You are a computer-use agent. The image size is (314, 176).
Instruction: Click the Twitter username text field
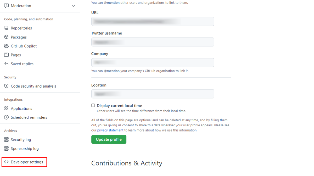click(153, 42)
